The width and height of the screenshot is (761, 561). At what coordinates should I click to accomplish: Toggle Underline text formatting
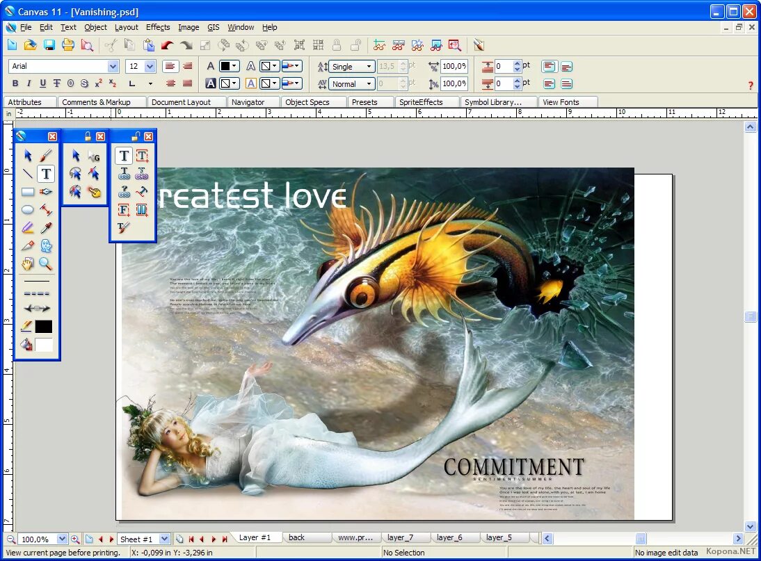click(x=42, y=83)
